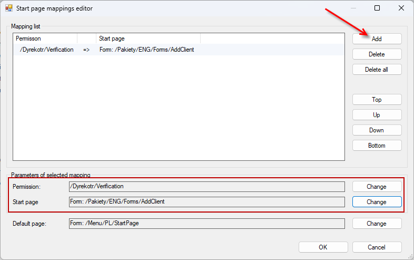
Task: Click the Permisson column header
Action: pos(45,38)
